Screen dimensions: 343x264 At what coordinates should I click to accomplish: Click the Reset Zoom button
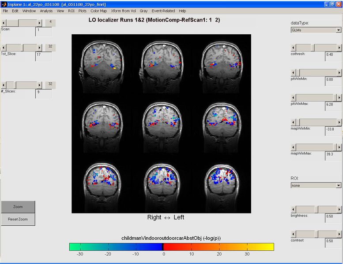pos(18,219)
